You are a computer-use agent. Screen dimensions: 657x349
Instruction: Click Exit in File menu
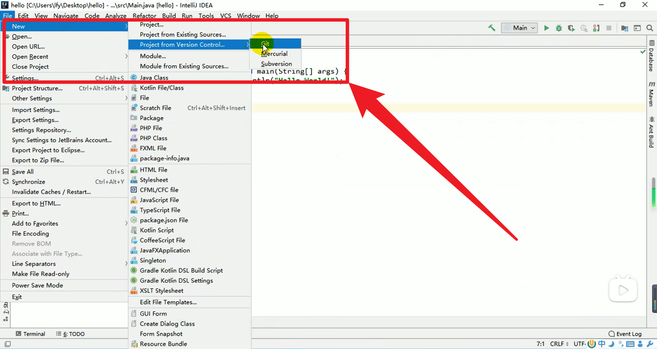pyautogui.click(x=64, y=297)
